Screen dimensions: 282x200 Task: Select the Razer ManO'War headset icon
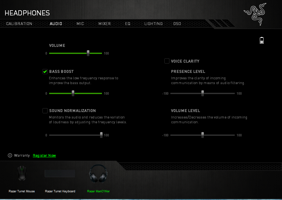coord(98,174)
